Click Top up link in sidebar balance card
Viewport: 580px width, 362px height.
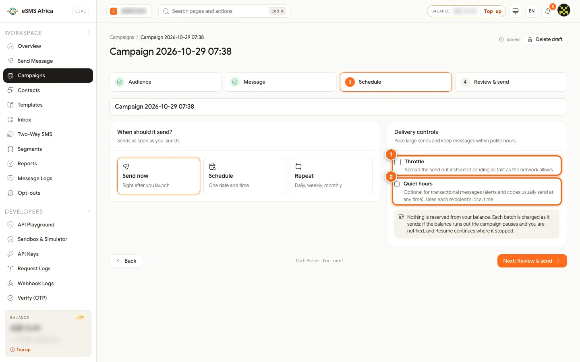21,350
